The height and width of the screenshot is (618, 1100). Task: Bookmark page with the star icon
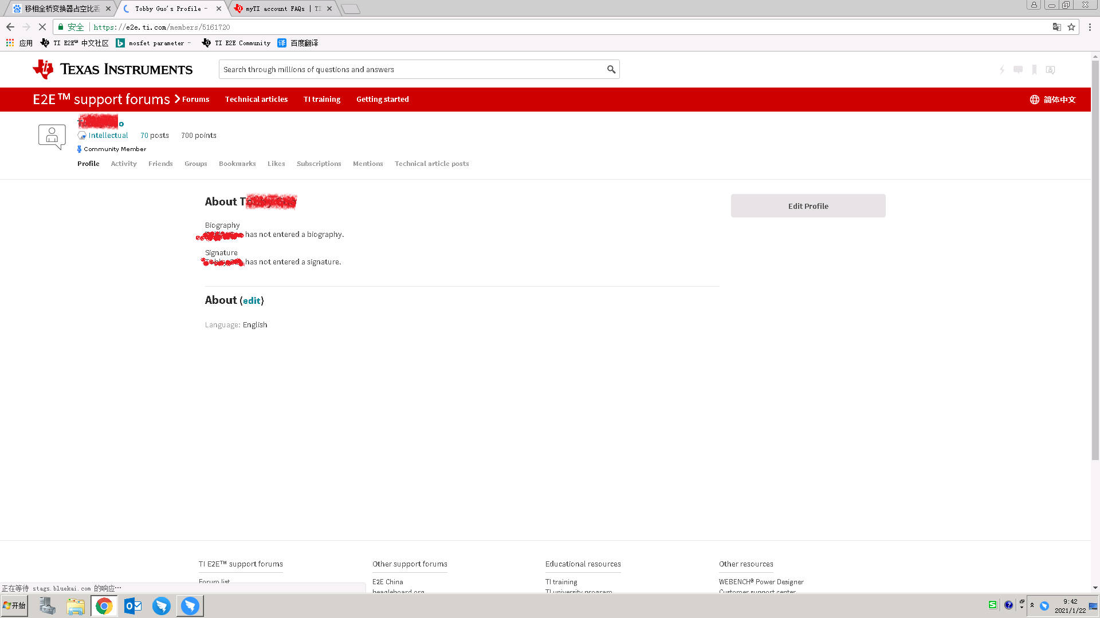click(x=1071, y=27)
